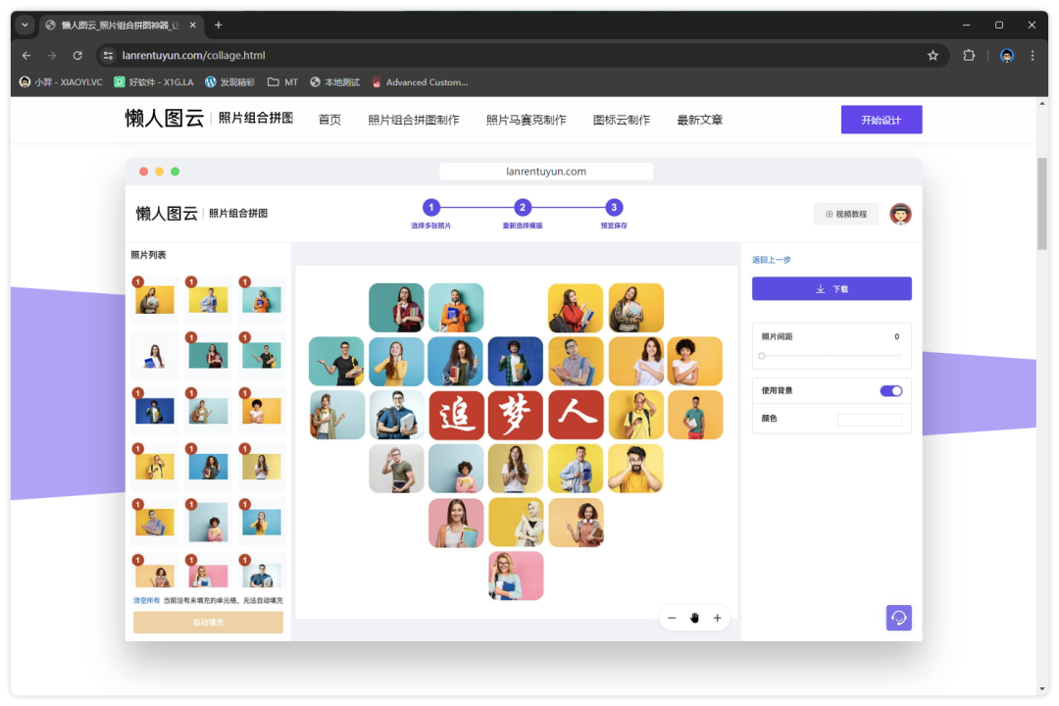The height and width of the screenshot is (706, 1059).
Task: Click the 追 character tile in collage
Action: (457, 415)
